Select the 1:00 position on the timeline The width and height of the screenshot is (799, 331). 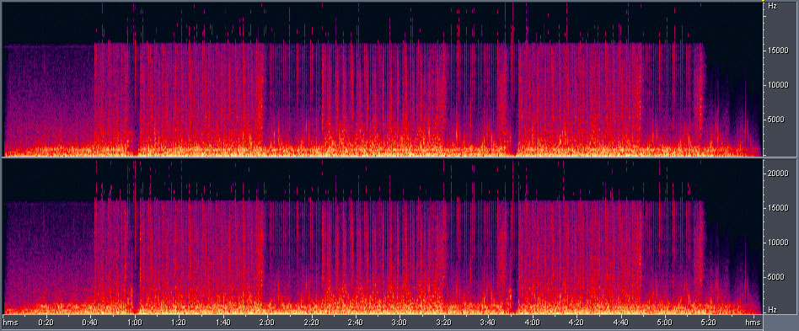tap(135, 322)
